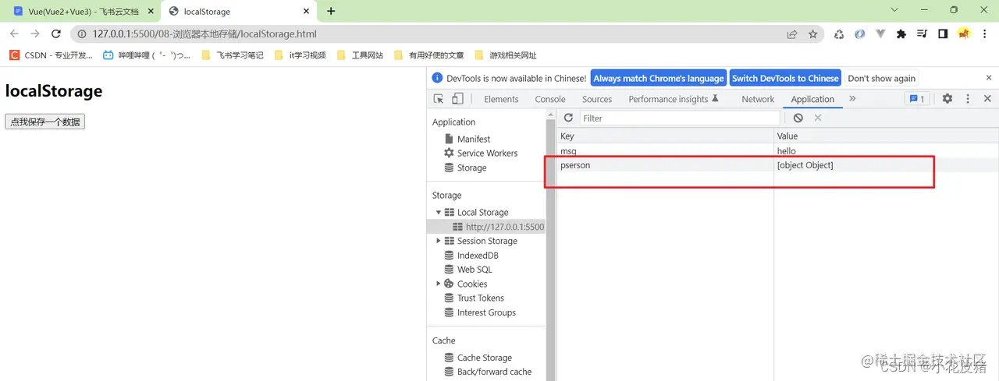999x381 pixels.
Task: Open Storage item under Application section
Action: point(471,168)
